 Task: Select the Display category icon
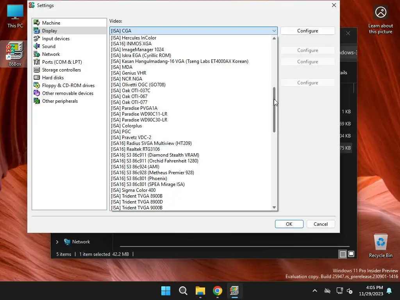(x=37, y=30)
